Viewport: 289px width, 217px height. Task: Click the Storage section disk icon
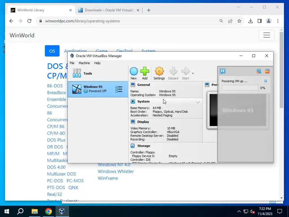(x=133, y=146)
